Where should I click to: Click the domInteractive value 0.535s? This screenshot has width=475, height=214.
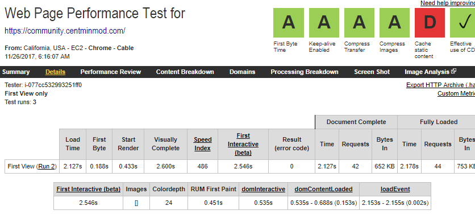point(263,203)
